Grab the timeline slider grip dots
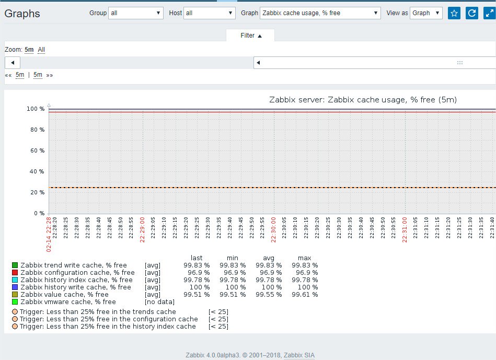 pos(460,63)
